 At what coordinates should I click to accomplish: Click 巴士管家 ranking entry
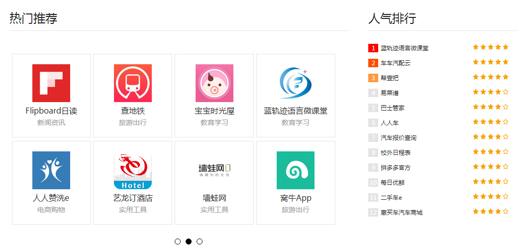[x=393, y=108]
